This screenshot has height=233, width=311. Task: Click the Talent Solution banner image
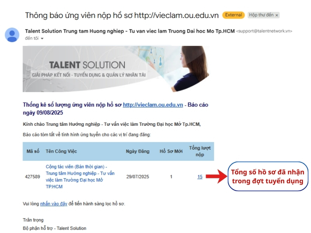coord(117,69)
